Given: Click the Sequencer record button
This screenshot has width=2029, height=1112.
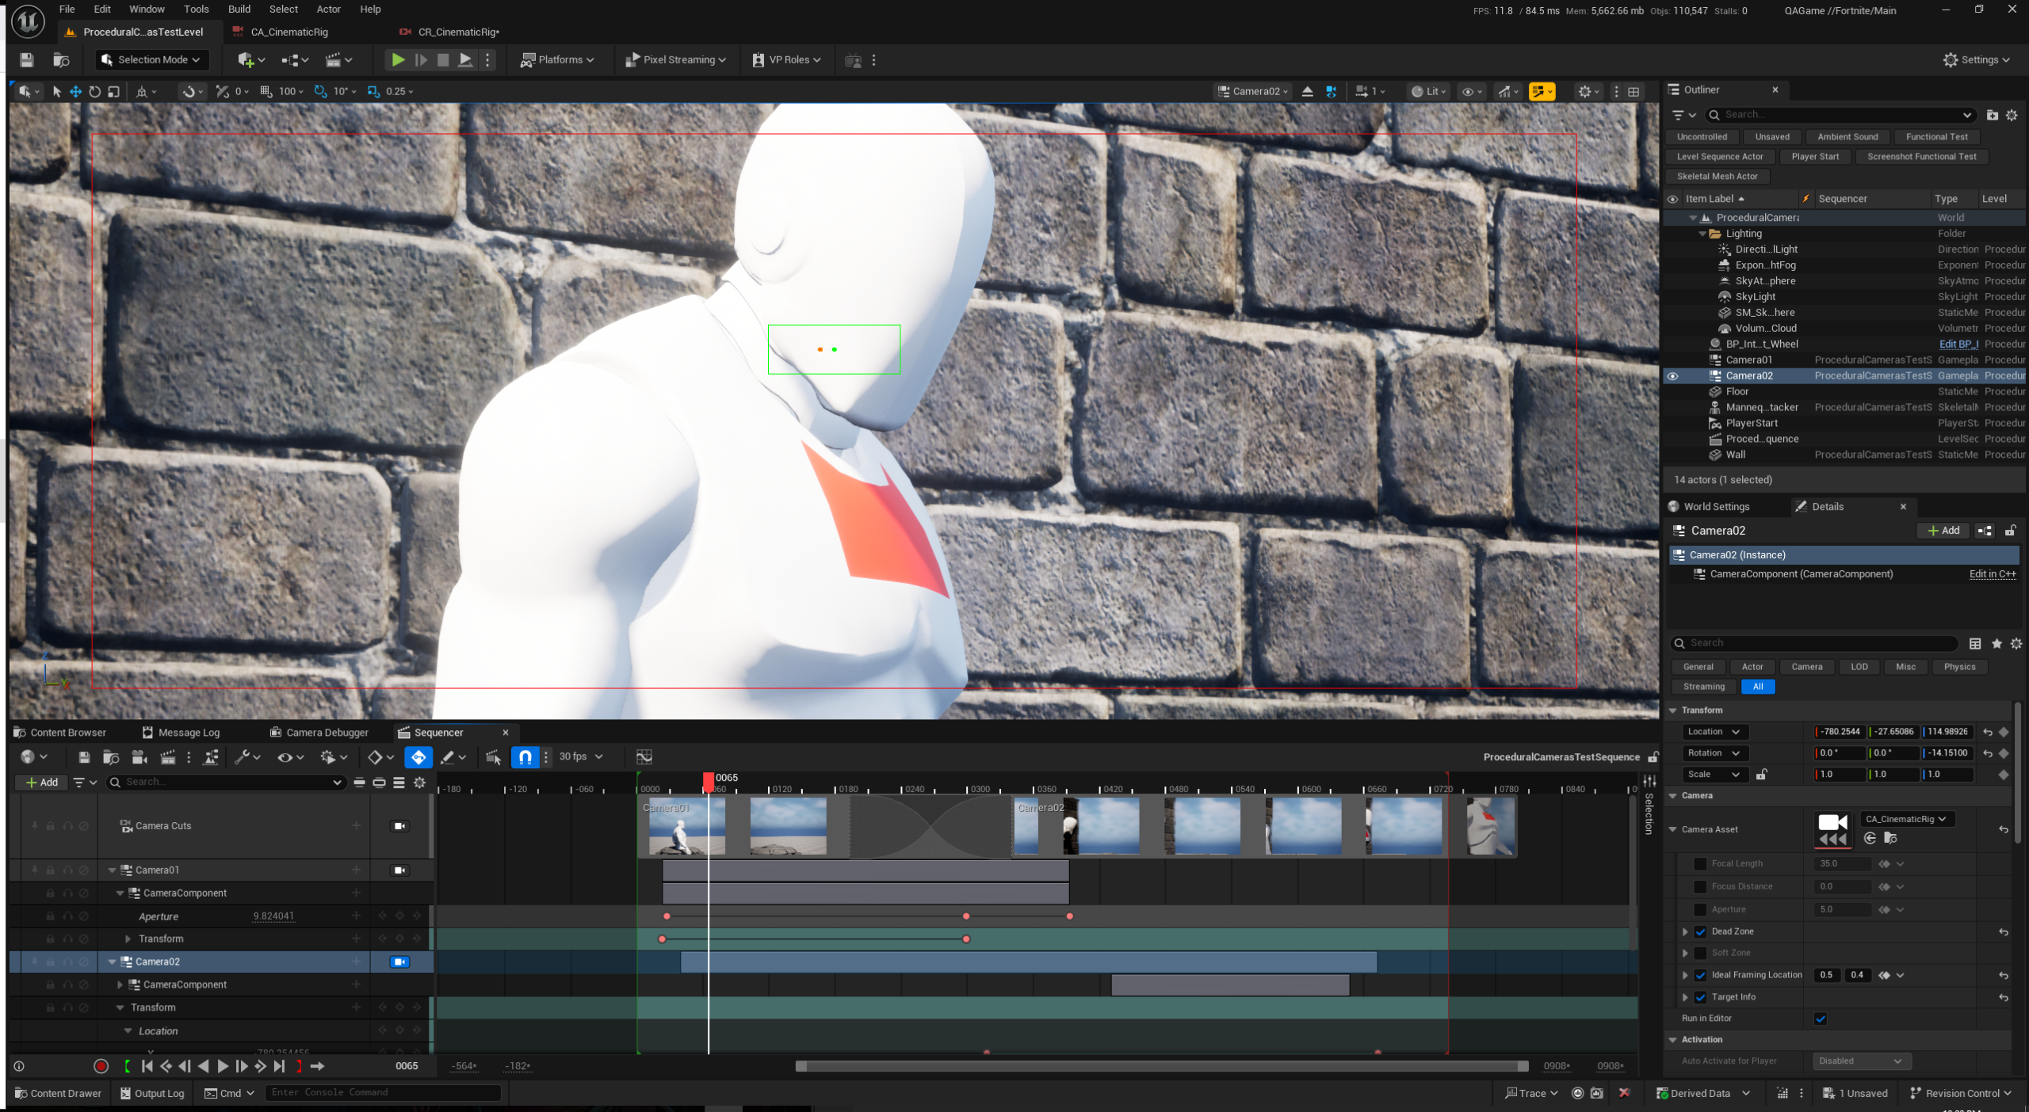Looking at the screenshot, I should tap(101, 1066).
